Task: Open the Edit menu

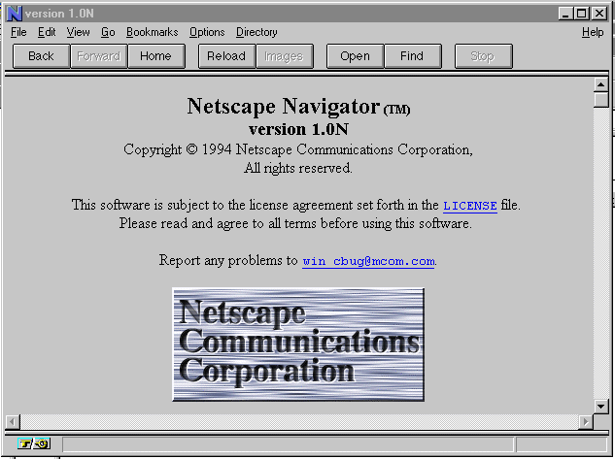Action: click(47, 32)
